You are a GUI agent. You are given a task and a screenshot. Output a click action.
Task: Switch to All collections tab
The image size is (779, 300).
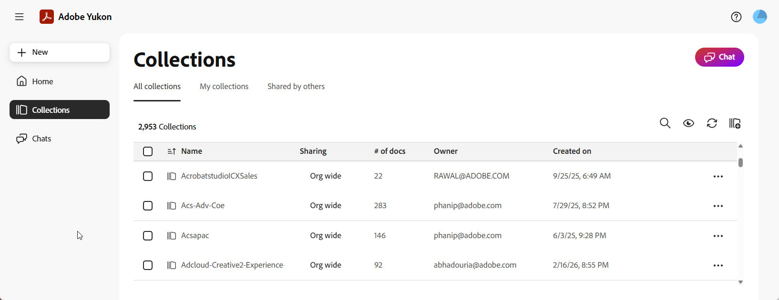(157, 87)
